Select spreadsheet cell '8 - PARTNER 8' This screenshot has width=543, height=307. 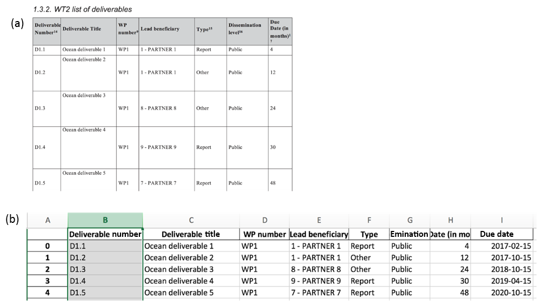pyautogui.click(x=318, y=269)
